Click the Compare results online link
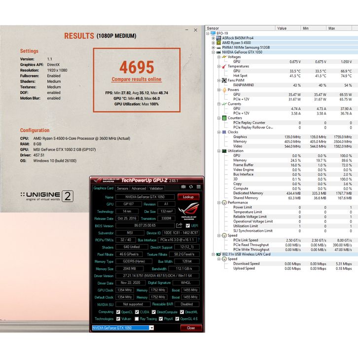Viewport: 358px width, 358px height. [136, 79]
